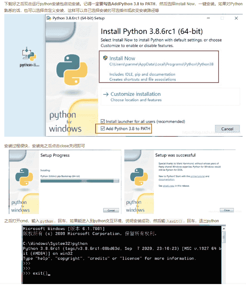Screen dimensions: 246x288
Task: Open the documentation link in success dialog
Action: click(166, 180)
